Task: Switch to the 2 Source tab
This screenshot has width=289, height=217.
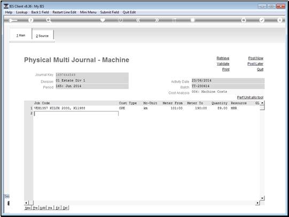Action: click(43, 35)
